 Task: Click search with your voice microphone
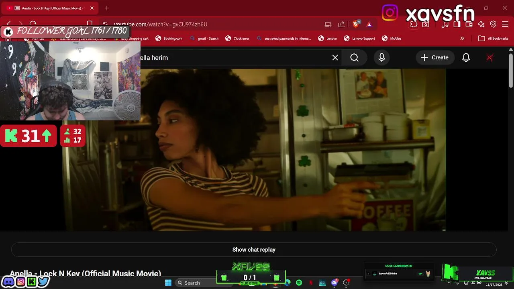pyautogui.click(x=382, y=58)
